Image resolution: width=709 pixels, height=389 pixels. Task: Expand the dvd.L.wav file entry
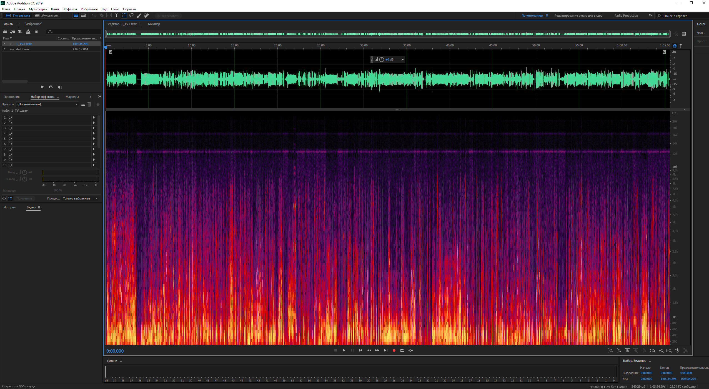(x=4, y=49)
